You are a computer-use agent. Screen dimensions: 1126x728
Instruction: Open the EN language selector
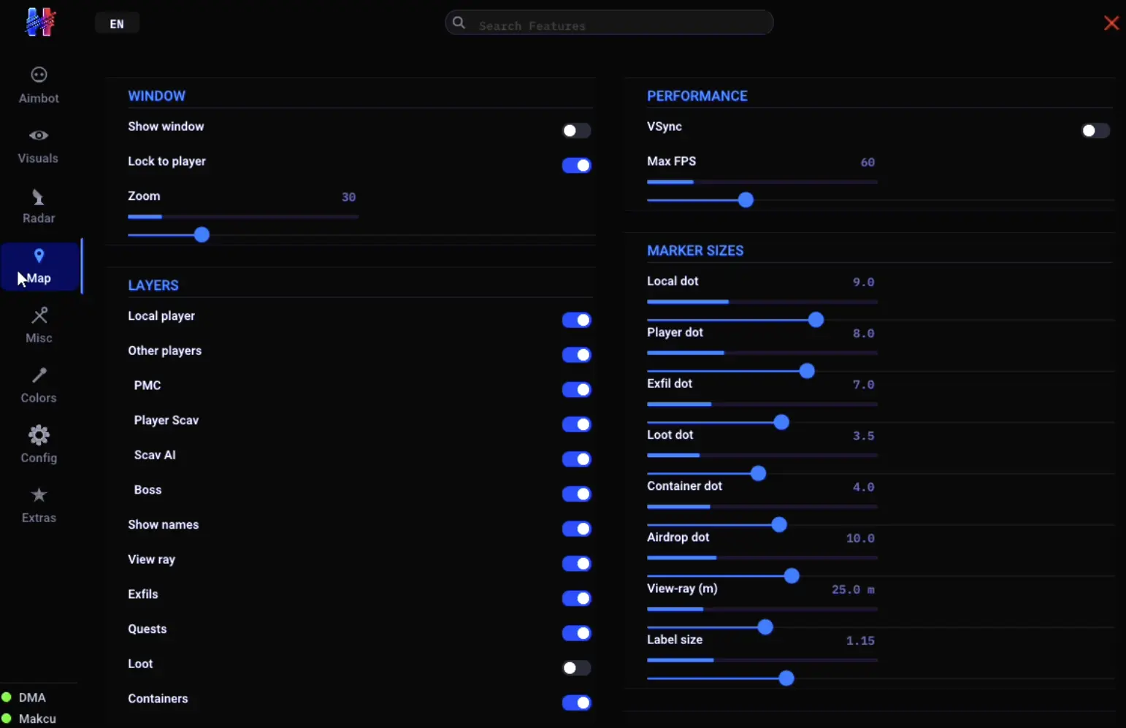tap(117, 23)
